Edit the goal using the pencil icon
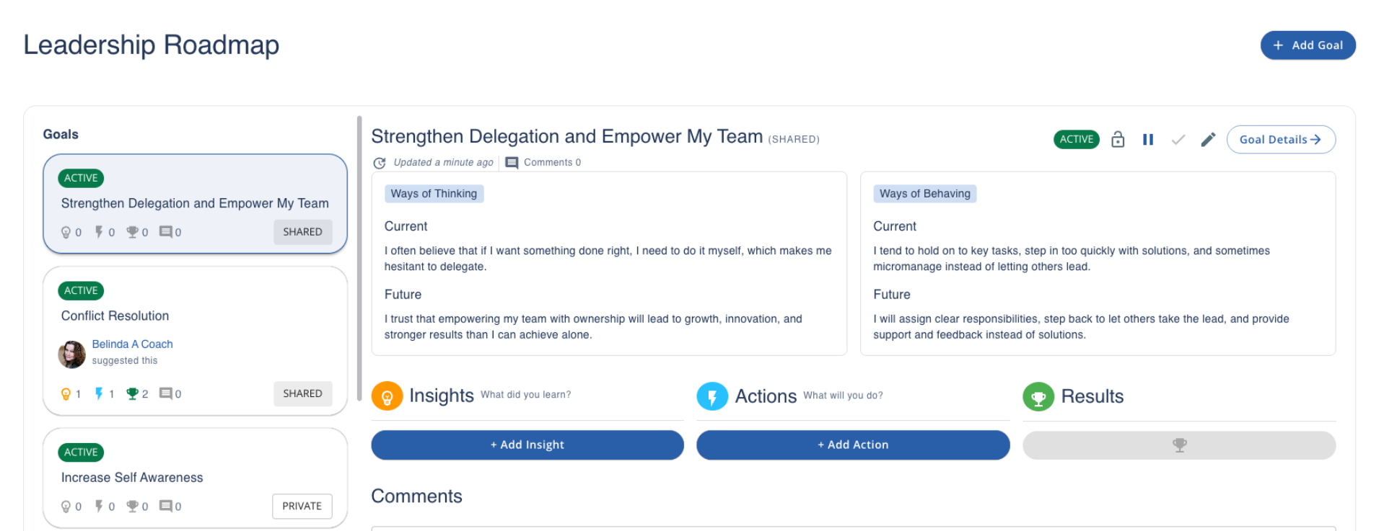The width and height of the screenshot is (1384, 531). [1208, 139]
